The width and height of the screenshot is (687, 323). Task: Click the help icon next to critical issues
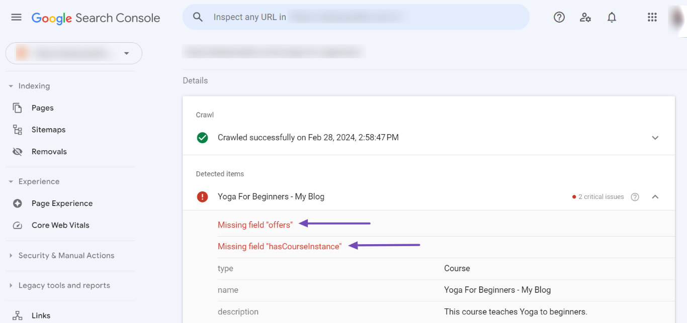[635, 197]
